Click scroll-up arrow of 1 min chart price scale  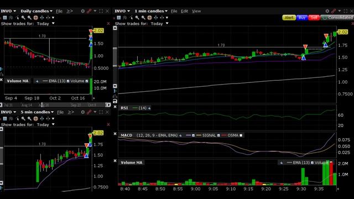(115, 28)
